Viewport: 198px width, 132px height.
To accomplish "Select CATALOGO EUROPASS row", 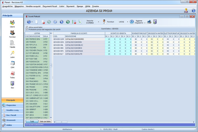I will 124,51.
